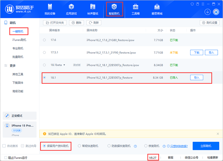Click the V8.27 version label

tap(153, 158)
